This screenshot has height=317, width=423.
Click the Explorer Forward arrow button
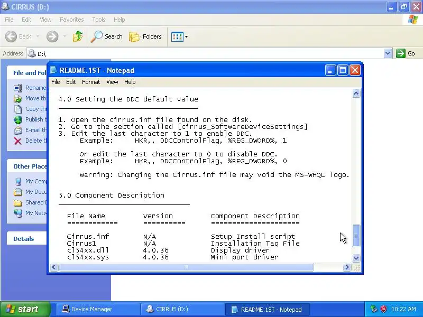52,36
